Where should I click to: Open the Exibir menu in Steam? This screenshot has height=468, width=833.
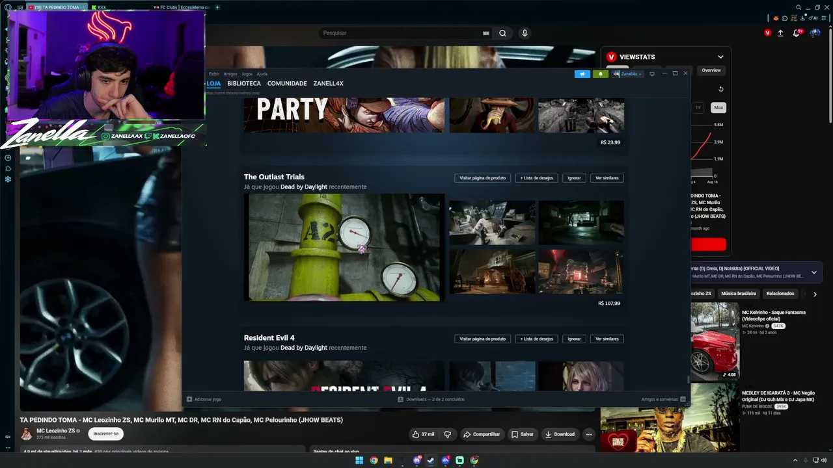[213, 74]
